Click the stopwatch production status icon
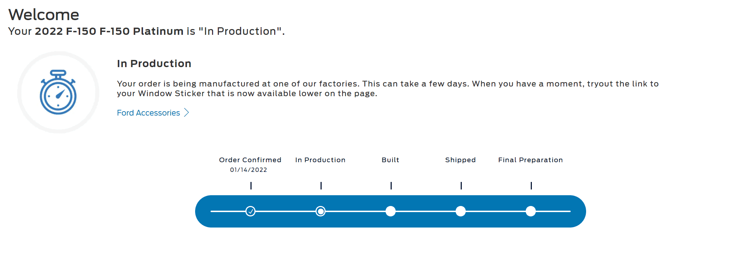Image resolution: width=732 pixels, height=253 pixels. pyautogui.click(x=58, y=92)
